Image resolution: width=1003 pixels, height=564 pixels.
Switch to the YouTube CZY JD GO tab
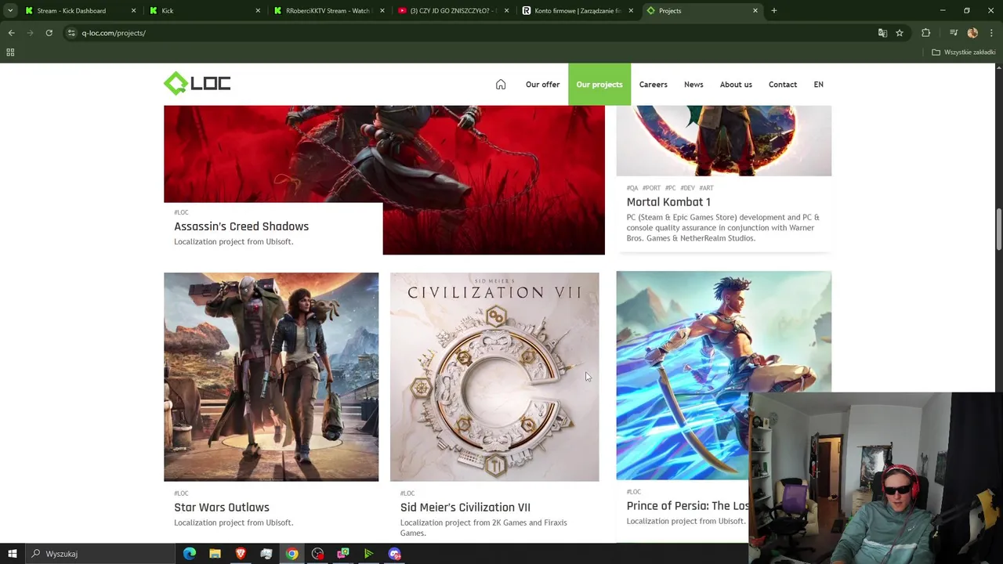[x=453, y=11]
